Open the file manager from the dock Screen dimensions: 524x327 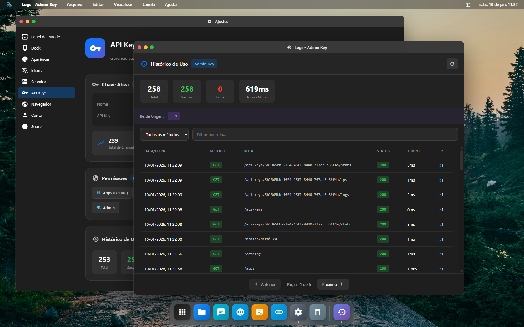[201, 312]
